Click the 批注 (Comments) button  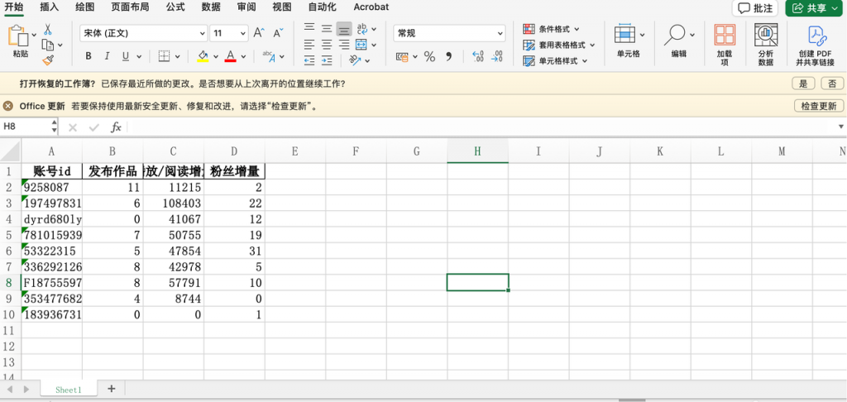754,8
